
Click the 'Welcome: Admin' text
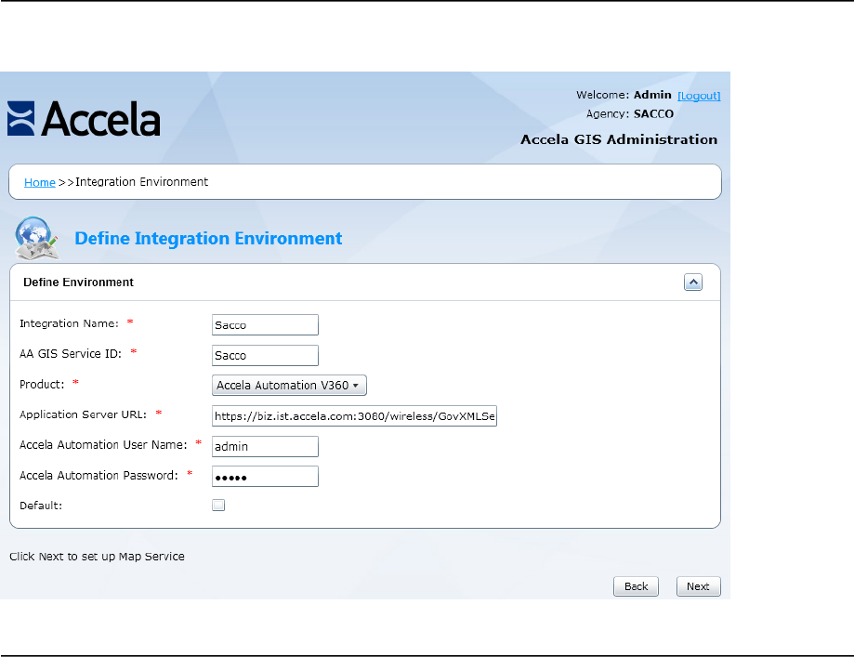click(624, 95)
